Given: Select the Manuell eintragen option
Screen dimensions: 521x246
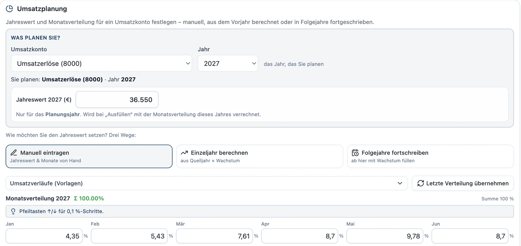Looking at the screenshot, I should [89, 156].
